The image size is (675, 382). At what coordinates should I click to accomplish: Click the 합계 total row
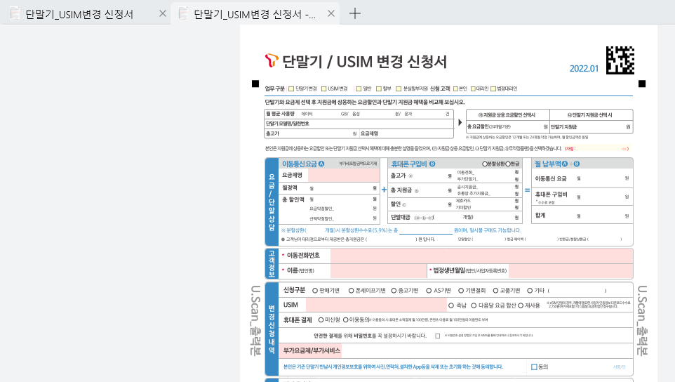coord(583,216)
